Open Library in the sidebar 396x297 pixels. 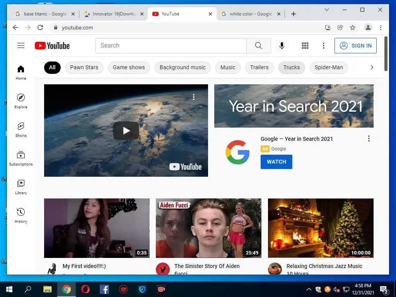click(21, 187)
